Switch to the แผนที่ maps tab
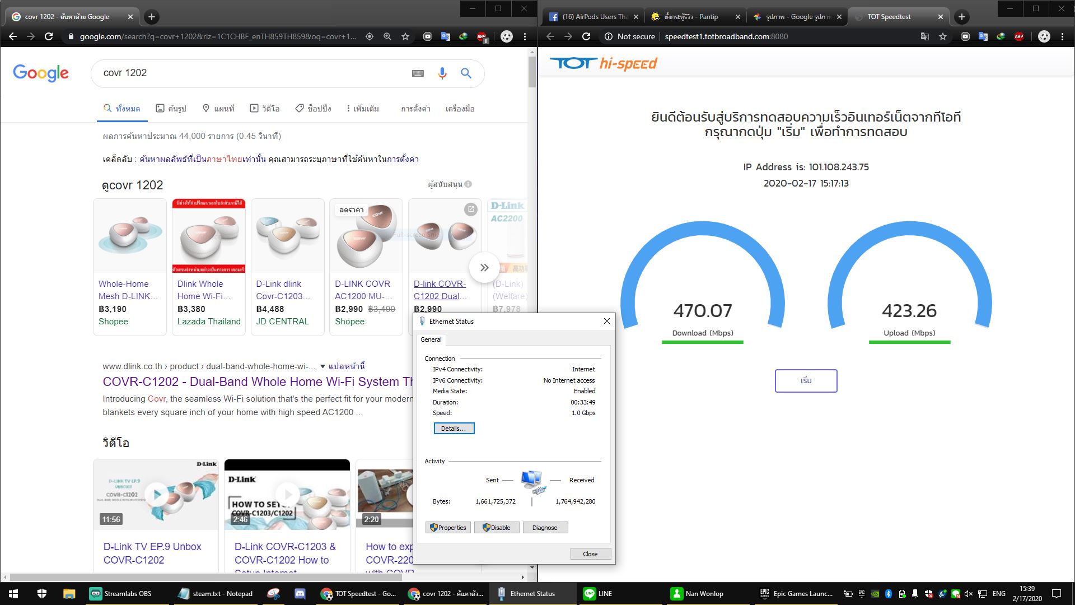Screen dimensions: 1075x605 (x=218, y=109)
